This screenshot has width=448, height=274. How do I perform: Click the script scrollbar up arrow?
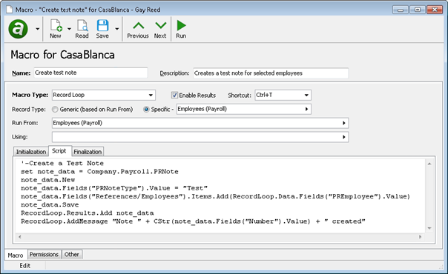(x=429, y=164)
